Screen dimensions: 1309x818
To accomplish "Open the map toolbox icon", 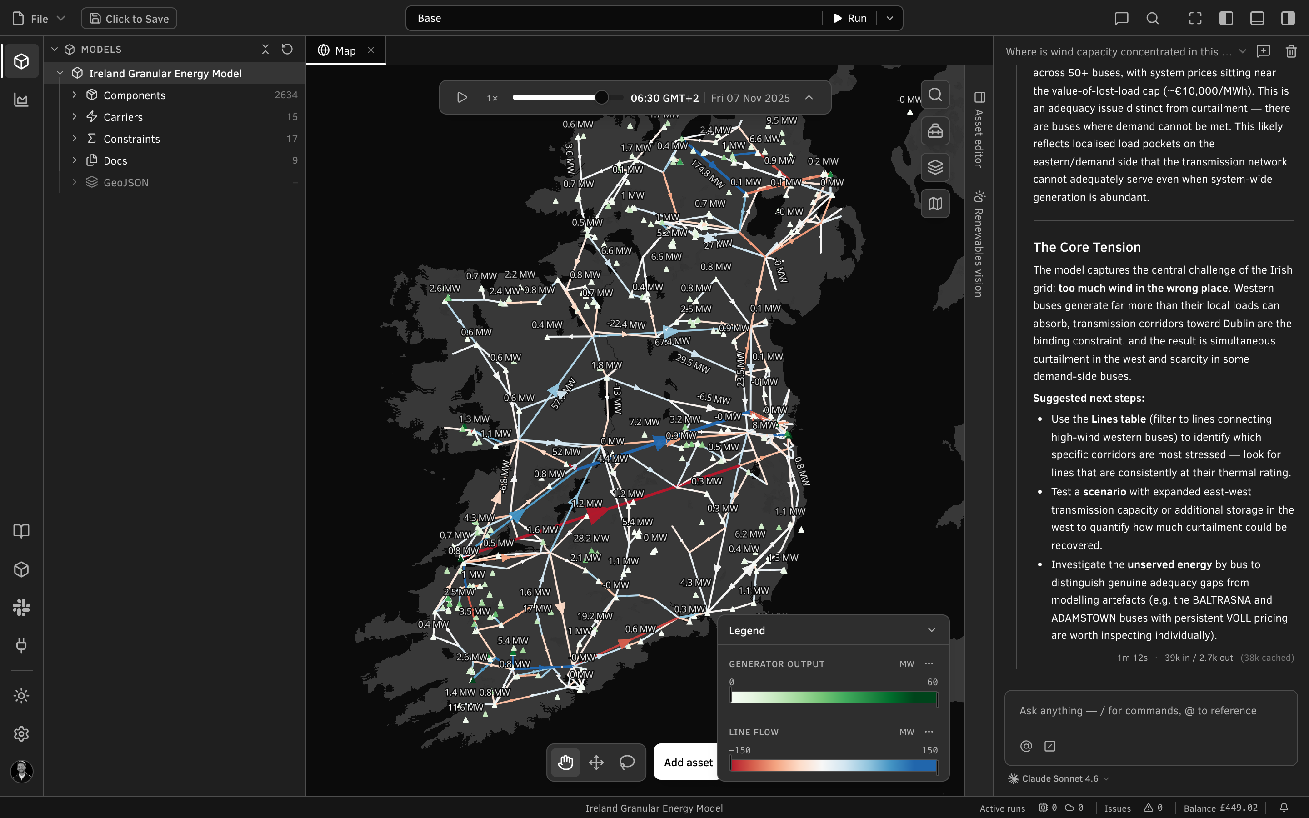I will [935, 131].
